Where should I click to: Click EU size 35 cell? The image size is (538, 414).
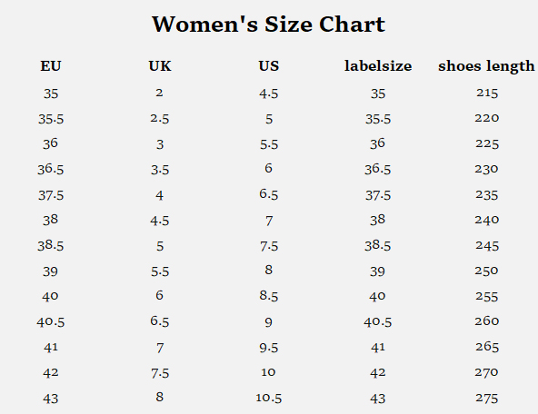click(x=51, y=94)
